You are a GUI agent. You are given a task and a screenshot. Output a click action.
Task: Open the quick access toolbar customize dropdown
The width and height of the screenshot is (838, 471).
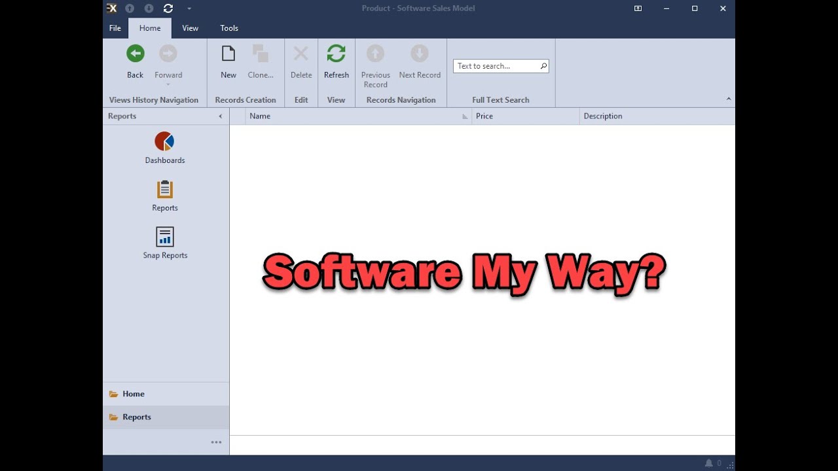point(189,9)
